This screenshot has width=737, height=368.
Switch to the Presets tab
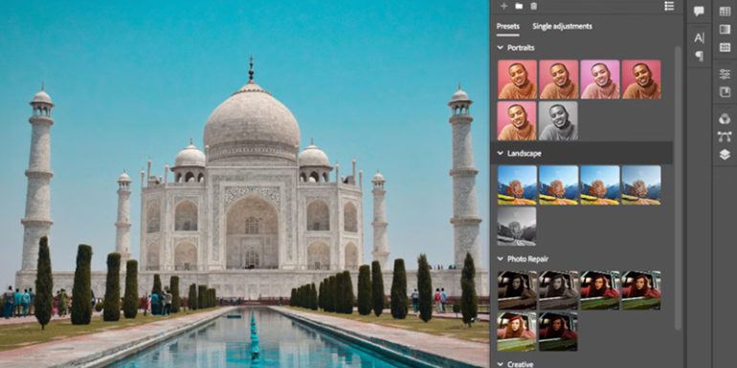508,27
